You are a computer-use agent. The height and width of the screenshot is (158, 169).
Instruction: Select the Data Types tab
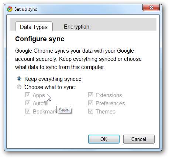[x=34, y=27]
